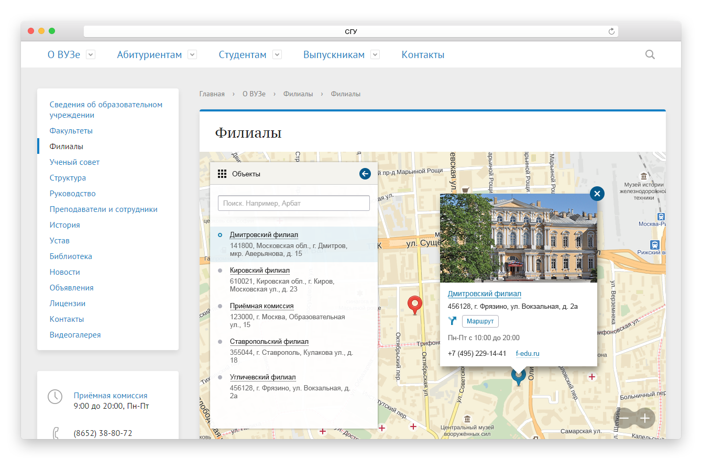Reload the page using the refresh icon
The image size is (702, 460).
coord(611,31)
